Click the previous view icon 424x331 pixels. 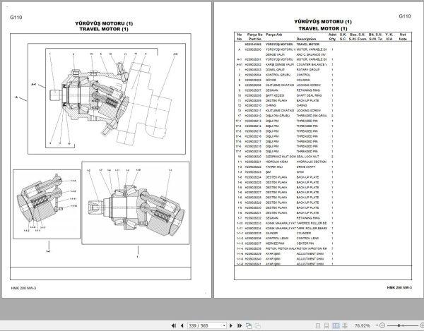(x=249, y=325)
